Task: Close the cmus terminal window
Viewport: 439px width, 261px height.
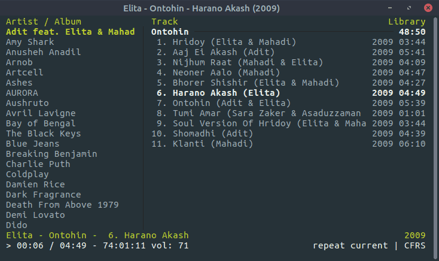Action: coord(426,8)
